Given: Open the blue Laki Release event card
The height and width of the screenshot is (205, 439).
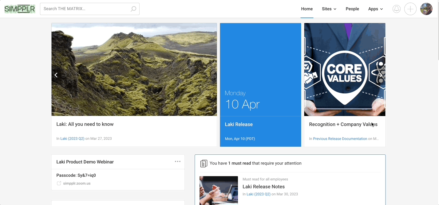Looking at the screenshot, I should coord(260,85).
